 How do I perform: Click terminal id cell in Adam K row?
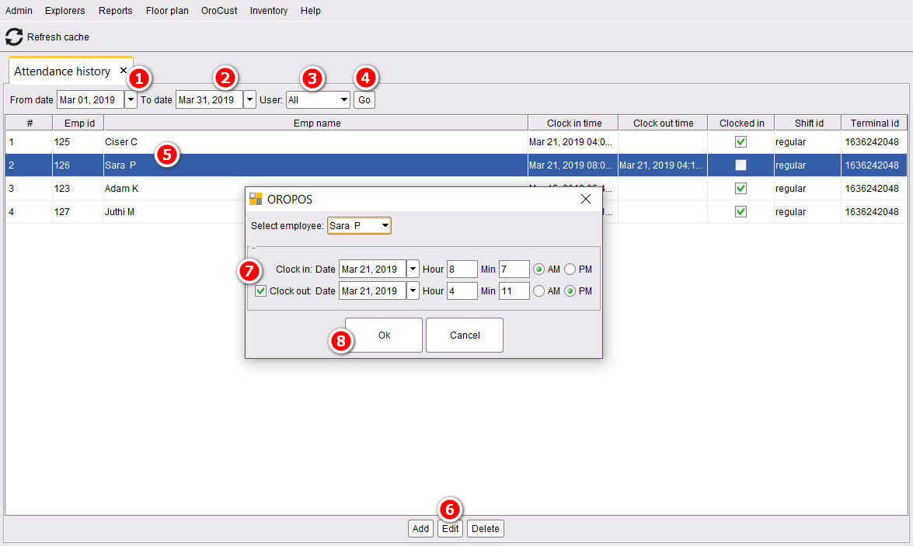pyautogui.click(x=875, y=189)
